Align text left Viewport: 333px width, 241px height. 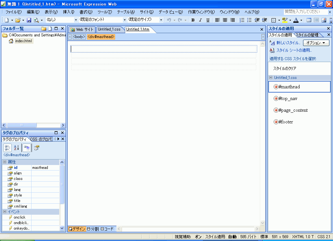217,20
